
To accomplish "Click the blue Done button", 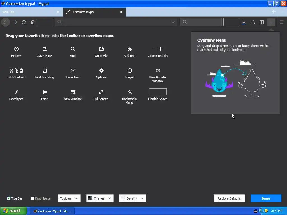I will 266,198.
